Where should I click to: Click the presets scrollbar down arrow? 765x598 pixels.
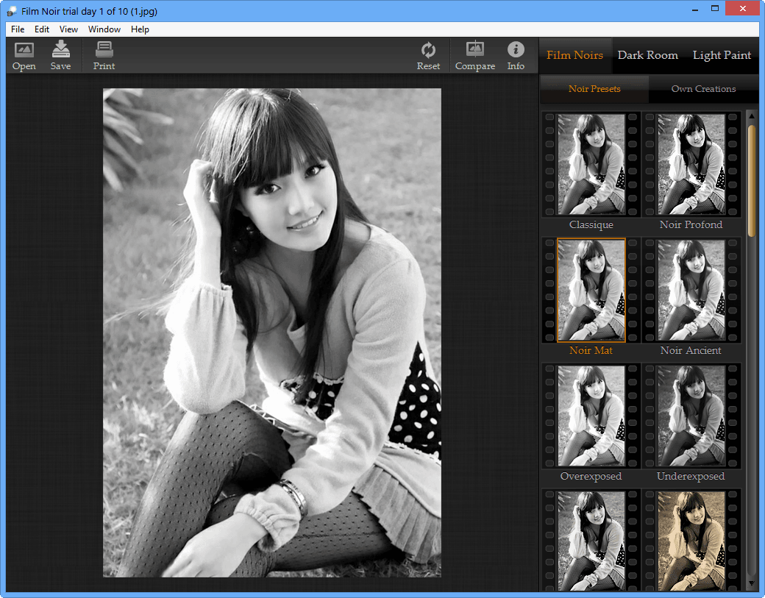(752, 583)
